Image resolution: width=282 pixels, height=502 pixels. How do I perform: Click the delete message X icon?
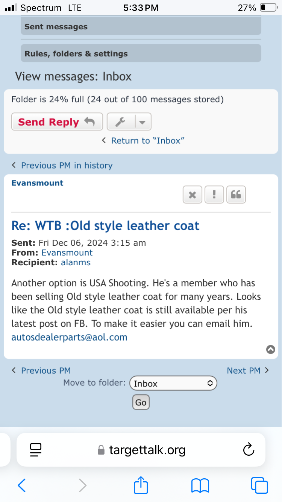193,195
